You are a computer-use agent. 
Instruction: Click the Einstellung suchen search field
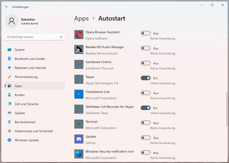[32, 37]
